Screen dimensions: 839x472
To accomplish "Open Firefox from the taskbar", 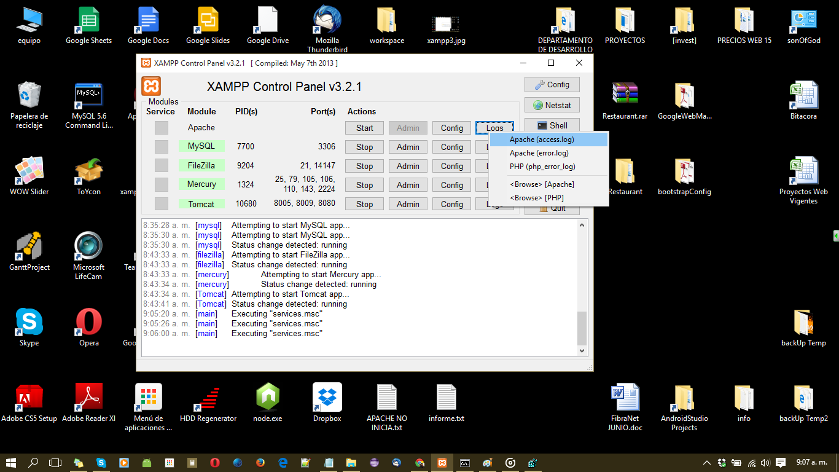I will tap(260, 463).
